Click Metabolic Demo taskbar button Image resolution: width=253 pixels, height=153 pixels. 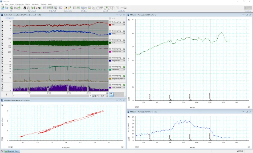12,151
